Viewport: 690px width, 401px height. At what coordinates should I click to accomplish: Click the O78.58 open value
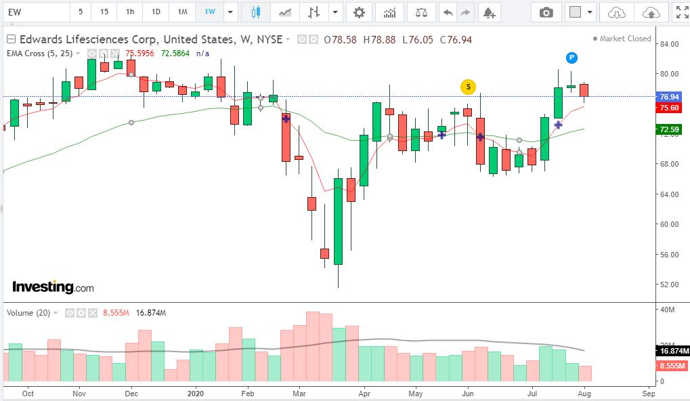pos(340,39)
